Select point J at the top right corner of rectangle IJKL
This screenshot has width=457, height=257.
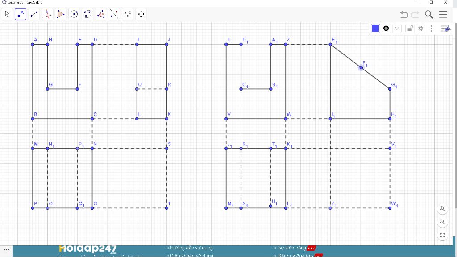click(x=167, y=44)
